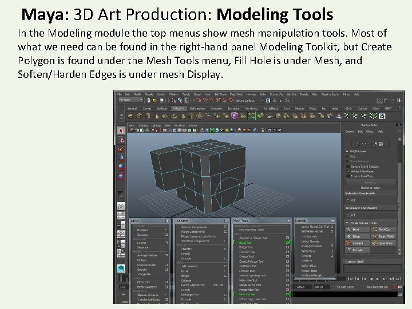412x309 pixels.
Task: Select the Pick/Marquee radio option
Action: (x=347, y=151)
